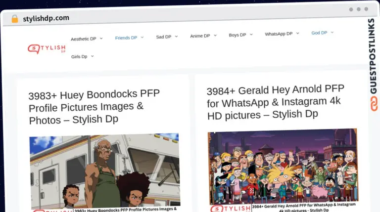Click the Hey Arnold cast featured image
Viewport: 380px width, 212px height.
(283, 166)
